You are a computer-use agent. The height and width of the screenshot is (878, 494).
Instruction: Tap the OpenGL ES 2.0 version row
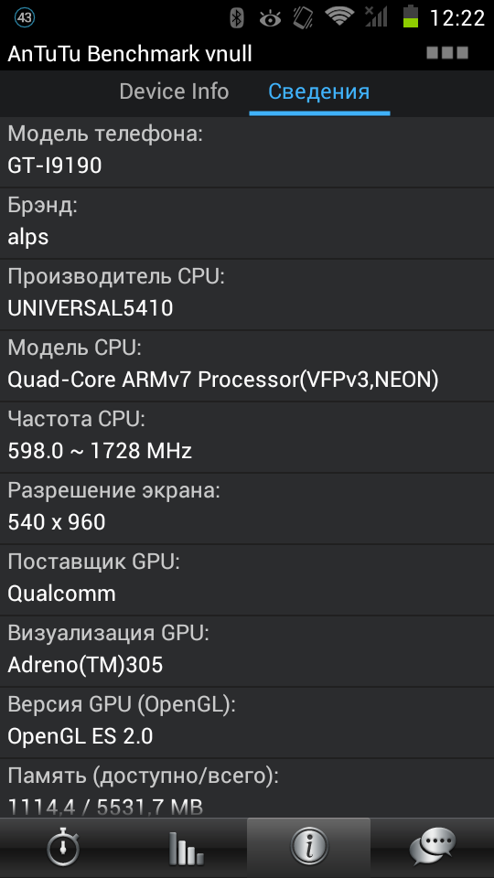[247, 723]
